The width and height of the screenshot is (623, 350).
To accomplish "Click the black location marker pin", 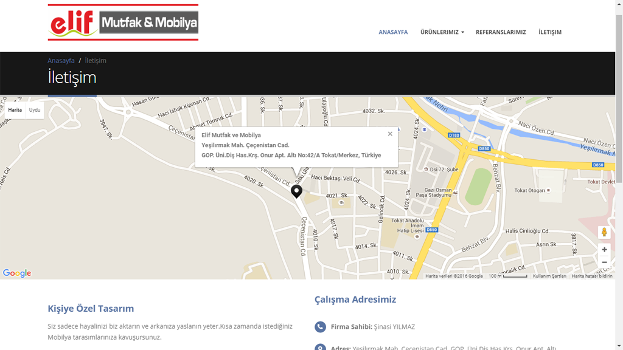I will [296, 191].
